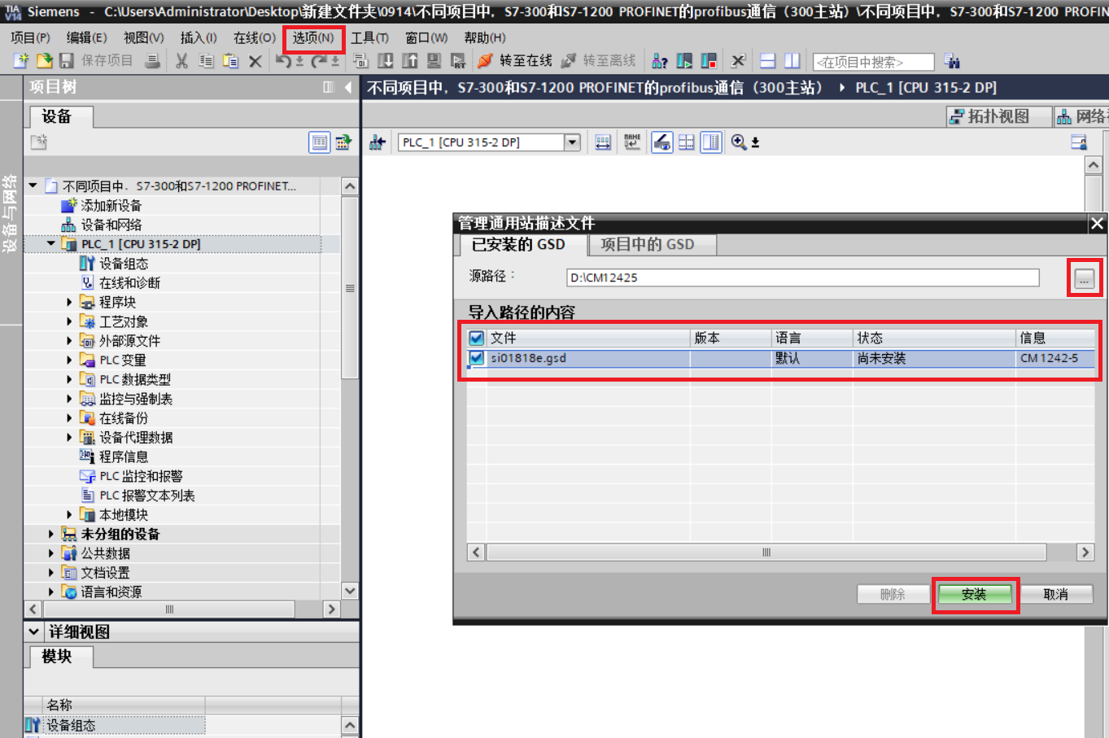Expand the 程序块 folder
This screenshot has width=1109, height=738.
click(69, 302)
